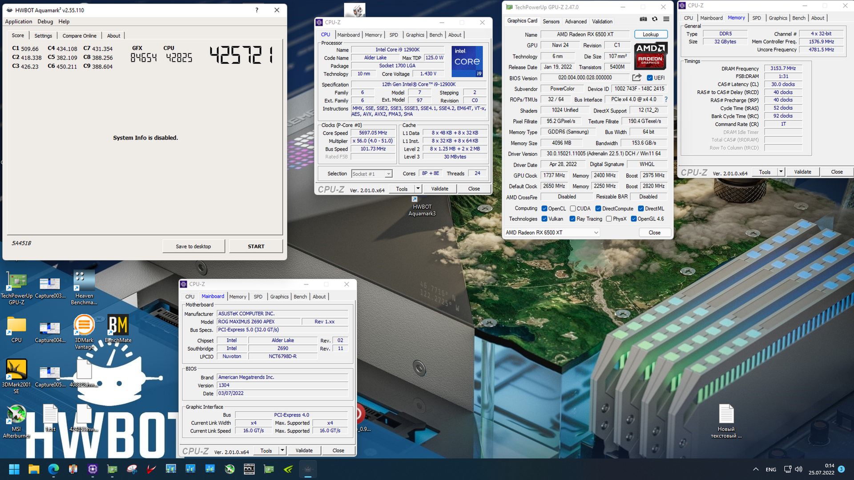
Task: Toggle the CUDA checkbox
Action: tap(573, 208)
